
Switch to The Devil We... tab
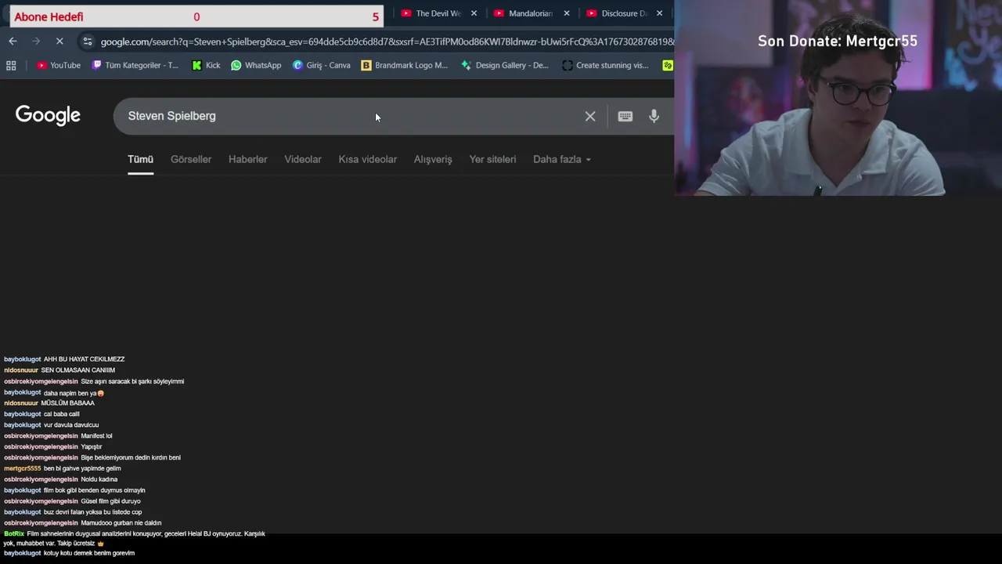431,13
